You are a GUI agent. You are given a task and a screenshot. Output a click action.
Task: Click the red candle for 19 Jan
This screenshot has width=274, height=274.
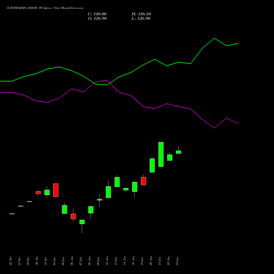click(144, 181)
